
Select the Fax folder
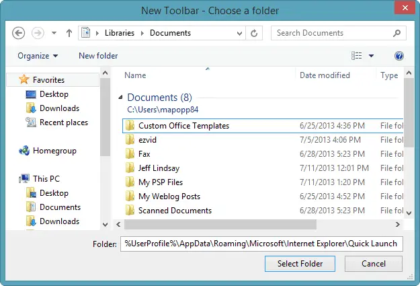263,154
